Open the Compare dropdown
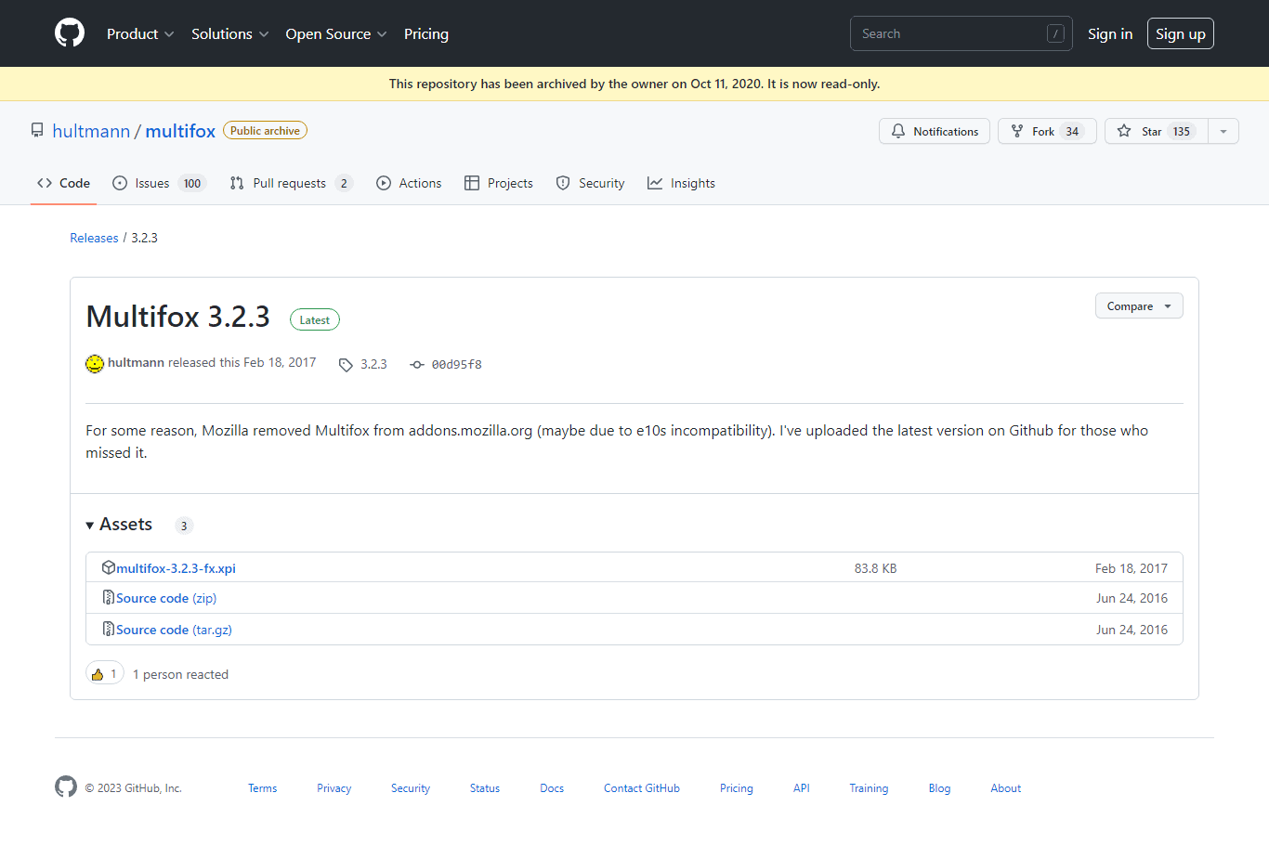1269x845 pixels. pyautogui.click(x=1139, y=306)
